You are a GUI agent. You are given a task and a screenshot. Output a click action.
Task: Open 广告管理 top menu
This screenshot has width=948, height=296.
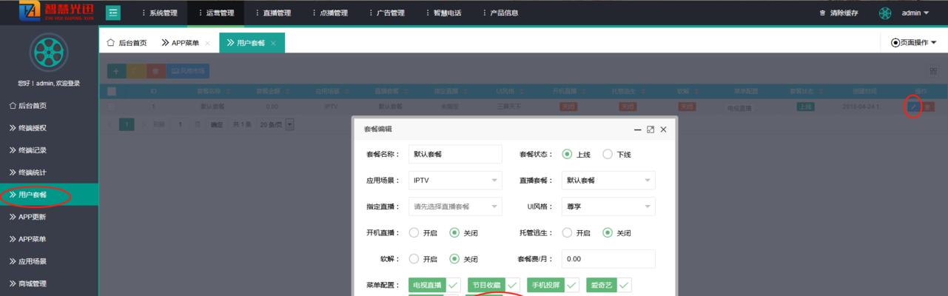386,13
